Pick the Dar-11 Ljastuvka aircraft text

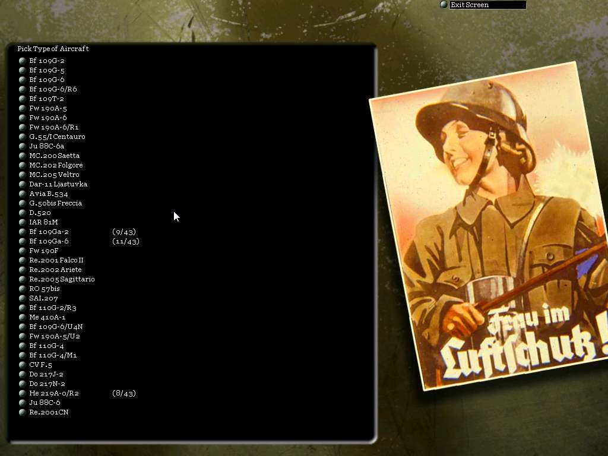[58, 184]
